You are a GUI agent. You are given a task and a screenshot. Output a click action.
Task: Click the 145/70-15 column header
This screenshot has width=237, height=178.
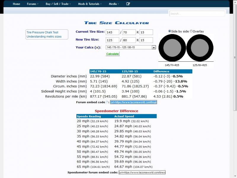tap(98, 71)
